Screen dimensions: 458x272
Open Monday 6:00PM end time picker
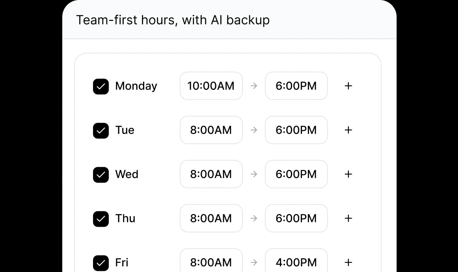[296, 86]
